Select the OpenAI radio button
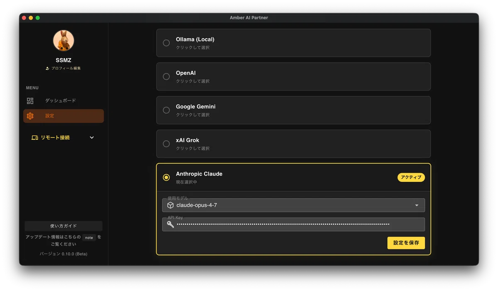This screenshot has height=291, width=498. coord(166,76)
